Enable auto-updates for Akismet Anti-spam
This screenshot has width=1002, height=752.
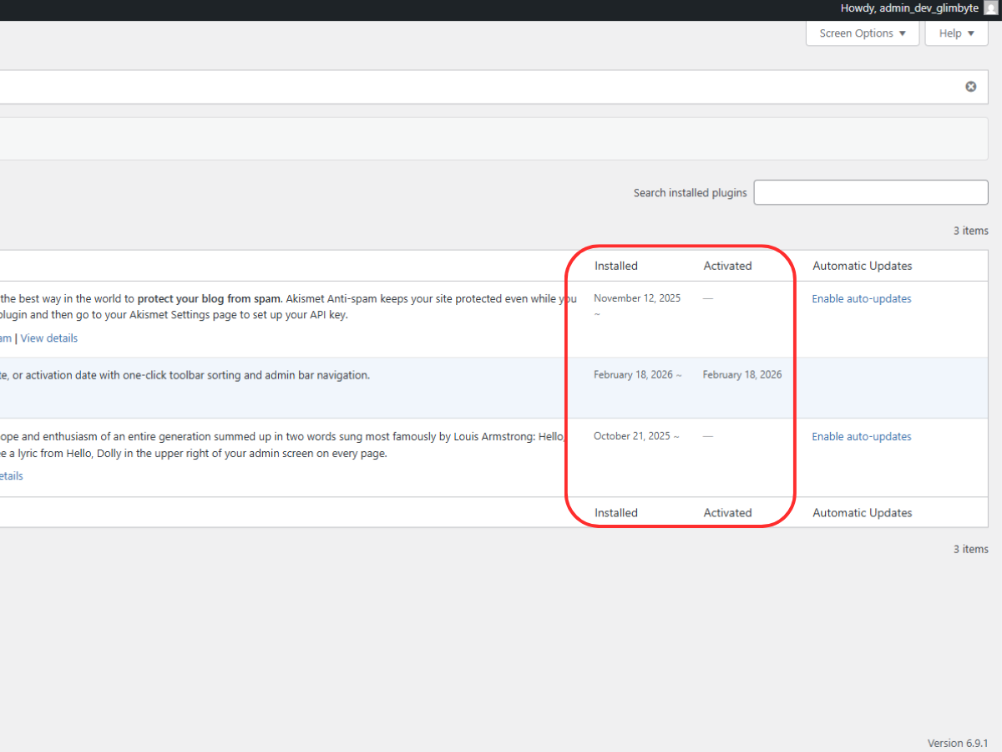(861, 298)
